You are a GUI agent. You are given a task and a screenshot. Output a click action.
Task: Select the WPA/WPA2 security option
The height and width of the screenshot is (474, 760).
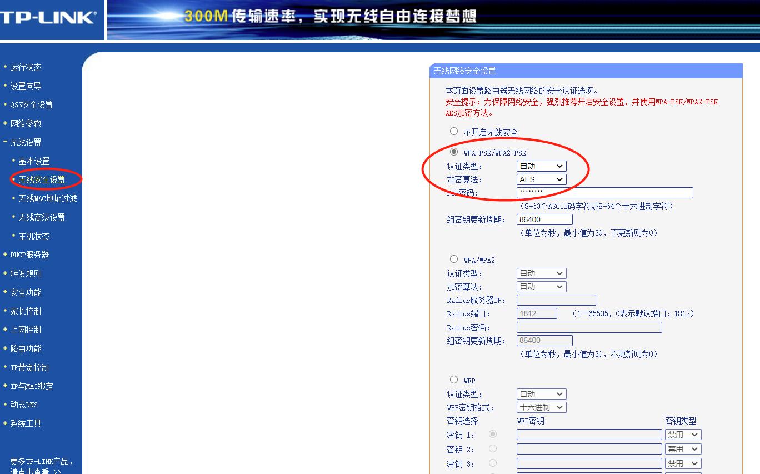[453, 258]
